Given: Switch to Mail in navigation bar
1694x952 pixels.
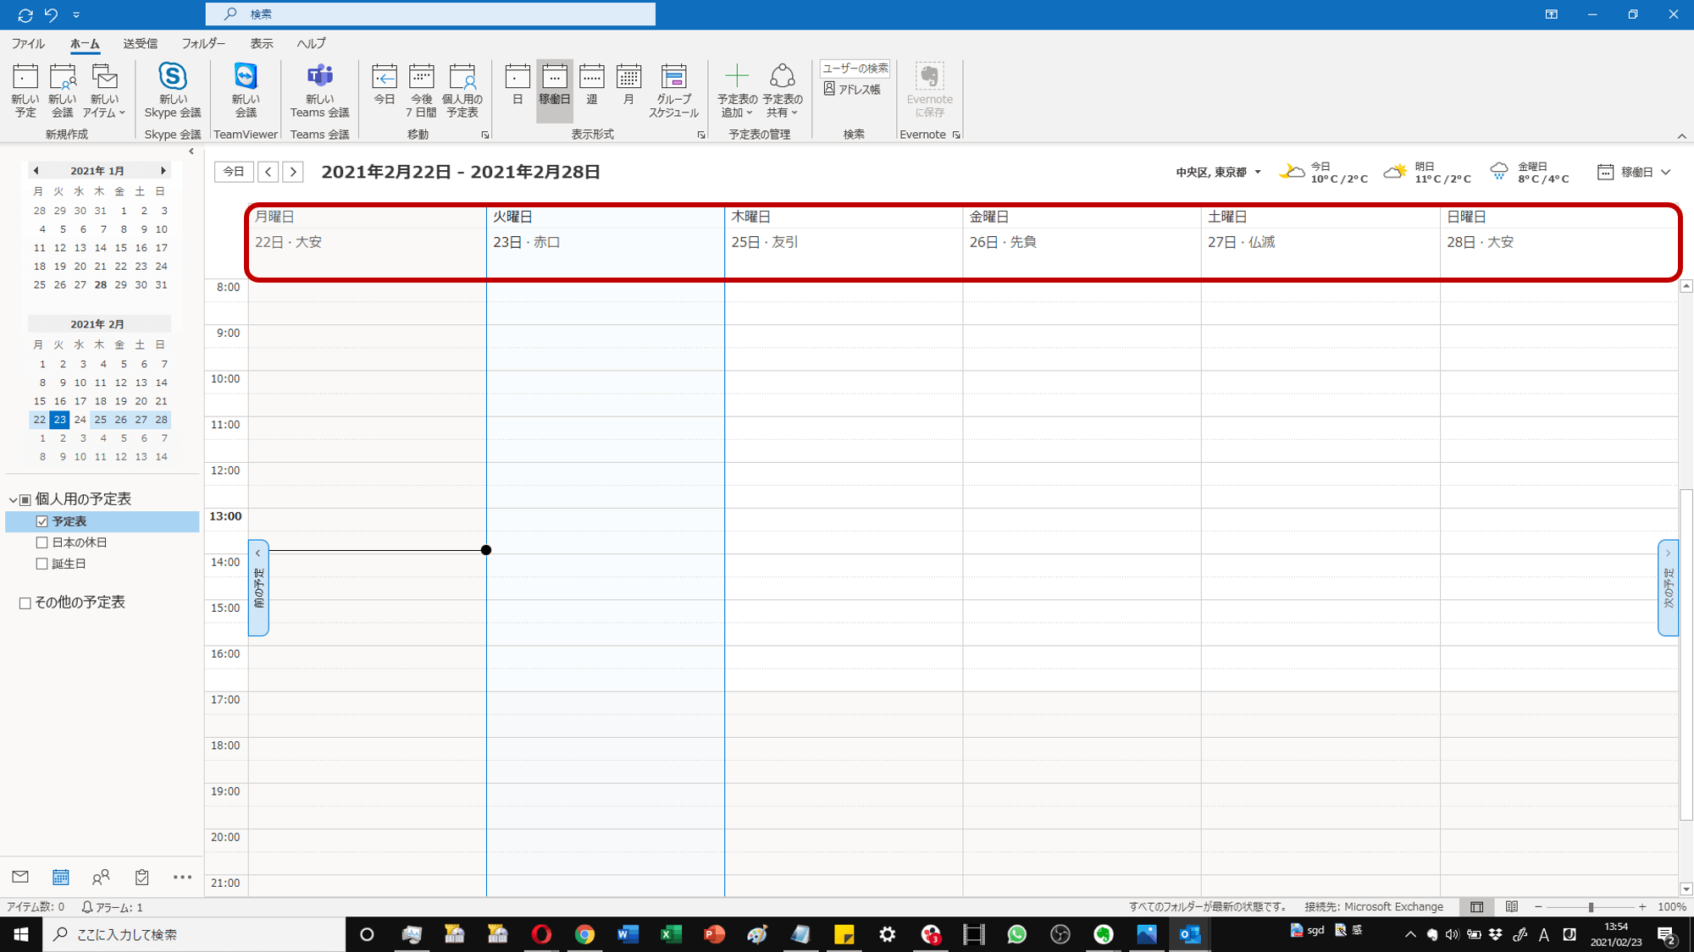Looking at the screenshot, I should pos(20,878).
